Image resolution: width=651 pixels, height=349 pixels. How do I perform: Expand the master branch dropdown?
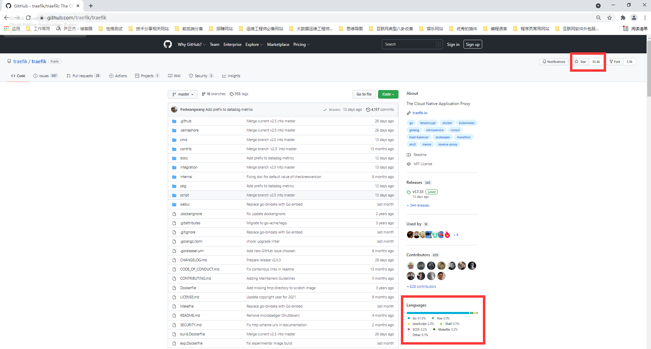(x=183, y=94)
